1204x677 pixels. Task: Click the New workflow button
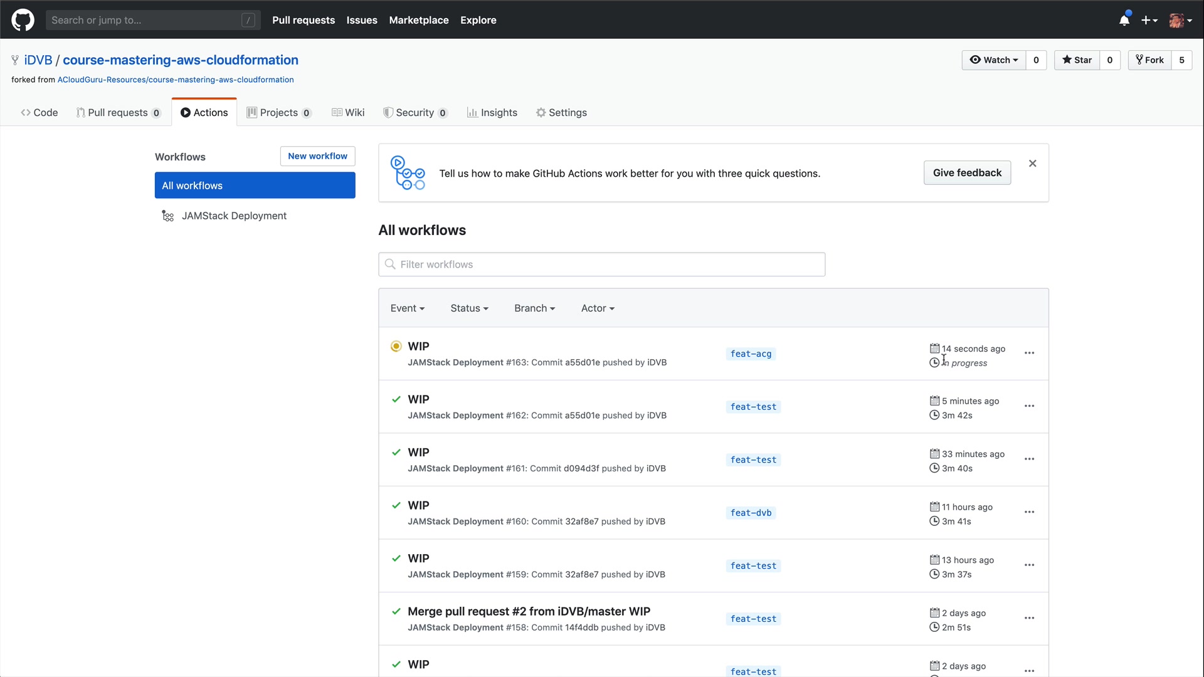tap(317, 156)
